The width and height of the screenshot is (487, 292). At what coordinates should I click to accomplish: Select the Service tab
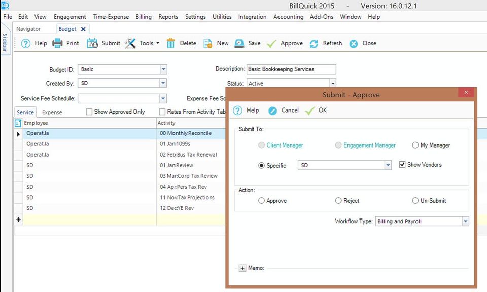tap(25, 113)
